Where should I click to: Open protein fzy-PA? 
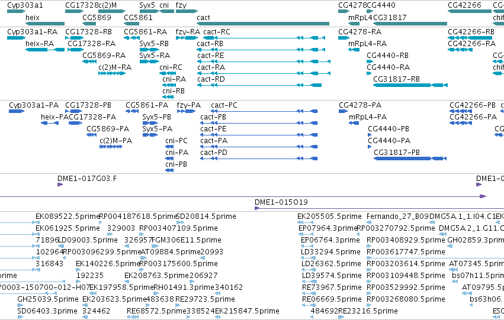point(189,106)
